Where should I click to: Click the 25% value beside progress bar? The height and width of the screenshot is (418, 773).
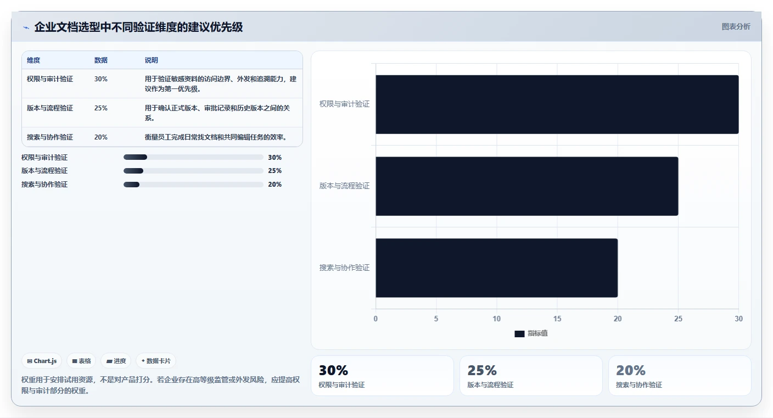[x=275, y=171]
